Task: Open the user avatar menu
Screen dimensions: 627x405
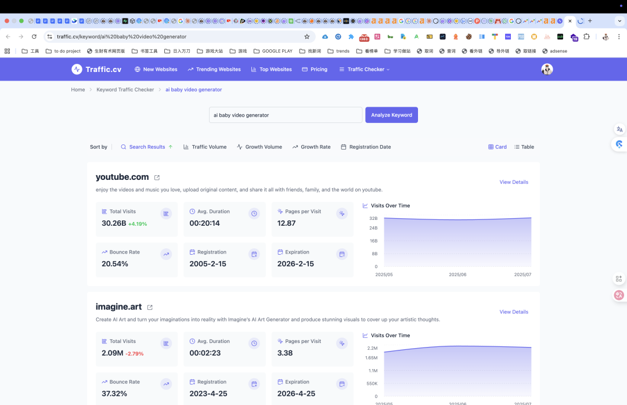Action: coord(547,69)
